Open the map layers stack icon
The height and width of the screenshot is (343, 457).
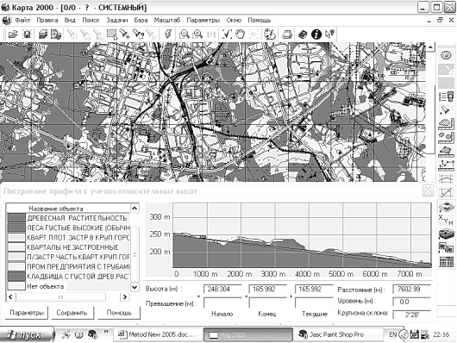click(x=43, y=34)
